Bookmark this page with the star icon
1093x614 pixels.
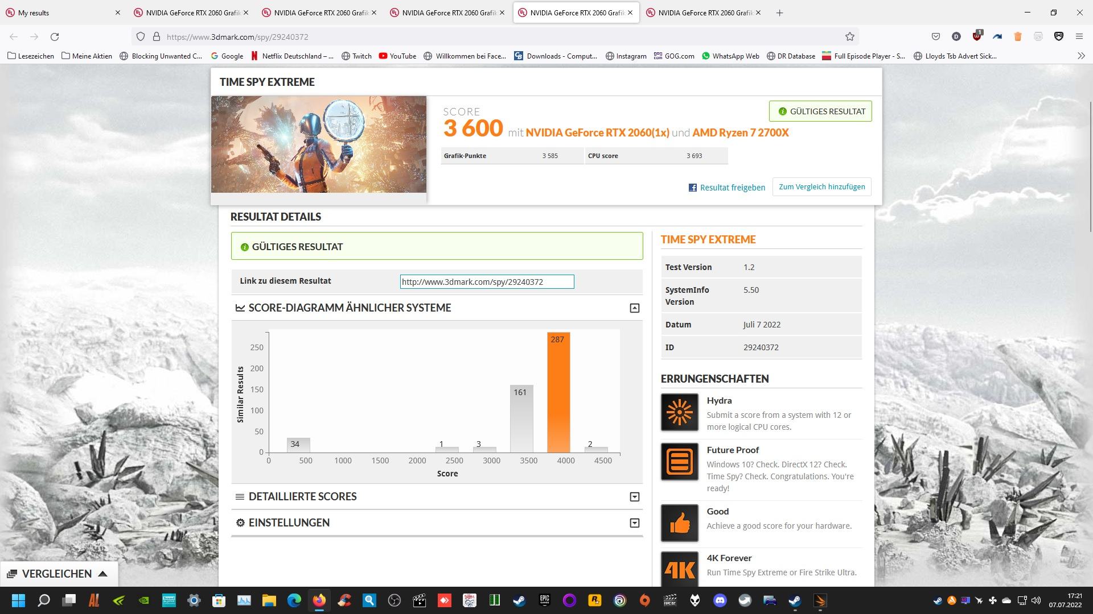click(850, 36)
